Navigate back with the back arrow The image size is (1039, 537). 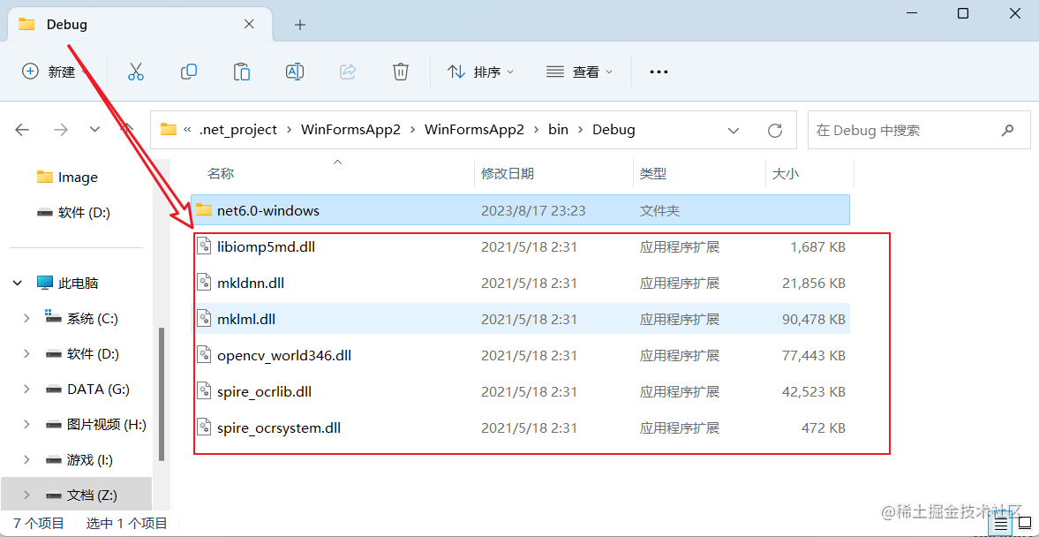click(x=22, y=129)
